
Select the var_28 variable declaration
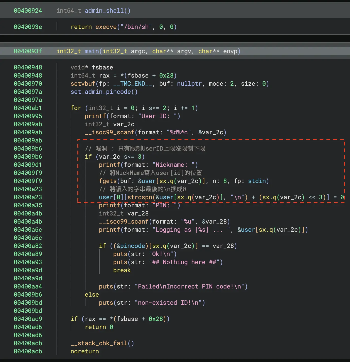click(124, 213)
